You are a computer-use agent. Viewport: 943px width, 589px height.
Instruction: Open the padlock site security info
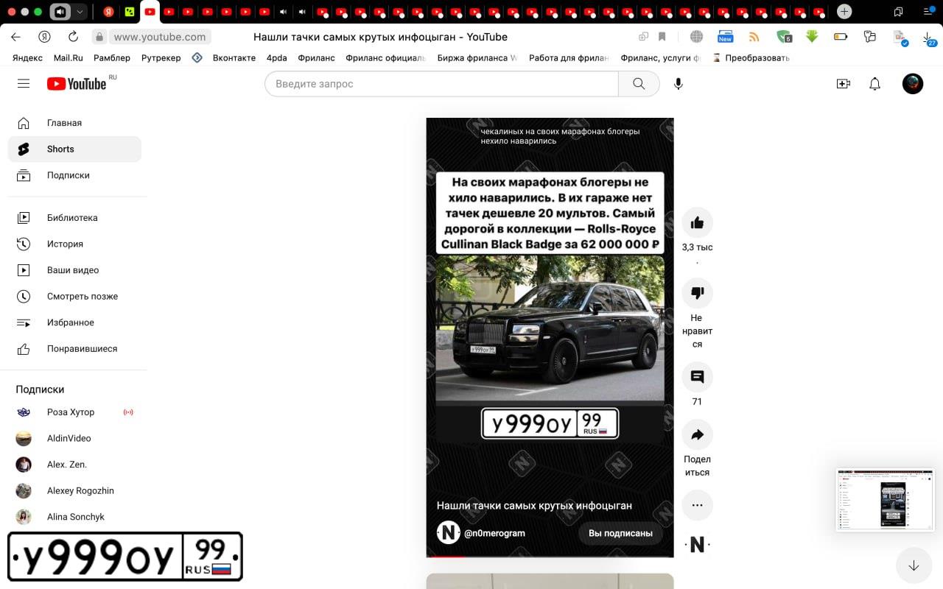click(x=99, y=37)
